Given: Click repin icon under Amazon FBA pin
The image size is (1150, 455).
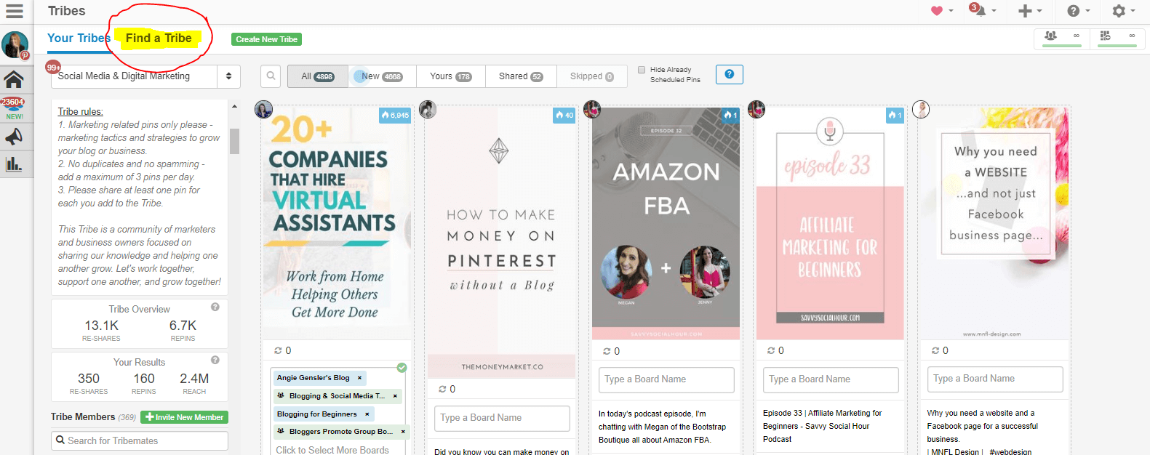Looking at the screenshot, I should click(x=607, y=351).
